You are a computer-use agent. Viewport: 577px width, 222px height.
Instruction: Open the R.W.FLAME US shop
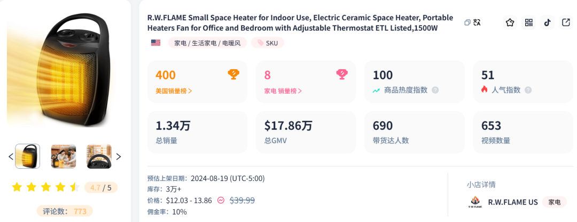coord(512,202)
